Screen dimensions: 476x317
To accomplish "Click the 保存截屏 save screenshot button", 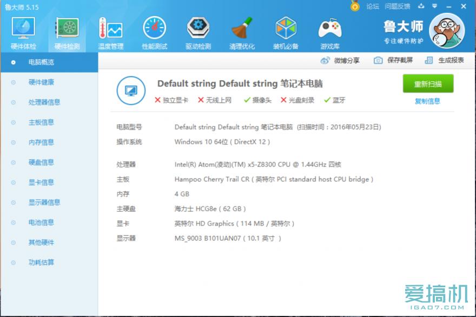I will point(393,60).
